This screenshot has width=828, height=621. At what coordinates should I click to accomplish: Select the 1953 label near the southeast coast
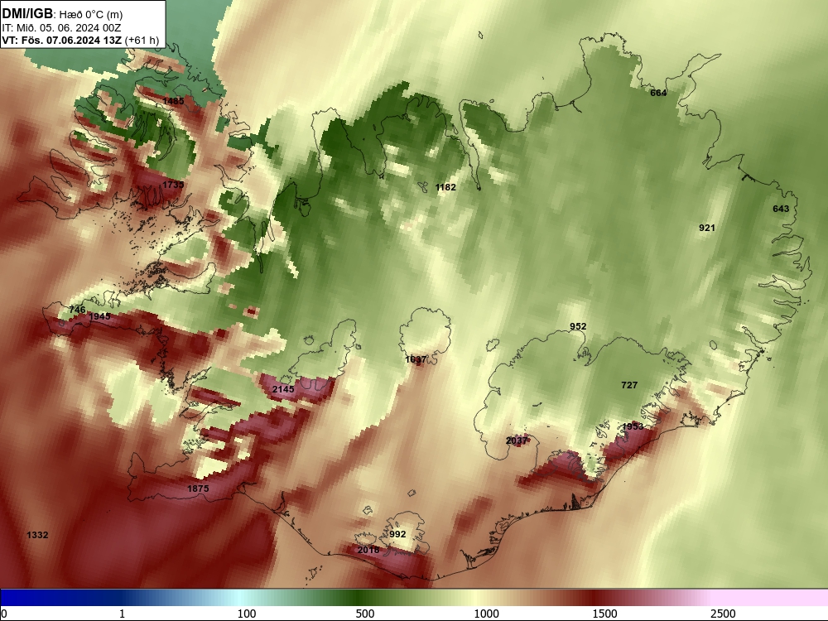(633, 426)
